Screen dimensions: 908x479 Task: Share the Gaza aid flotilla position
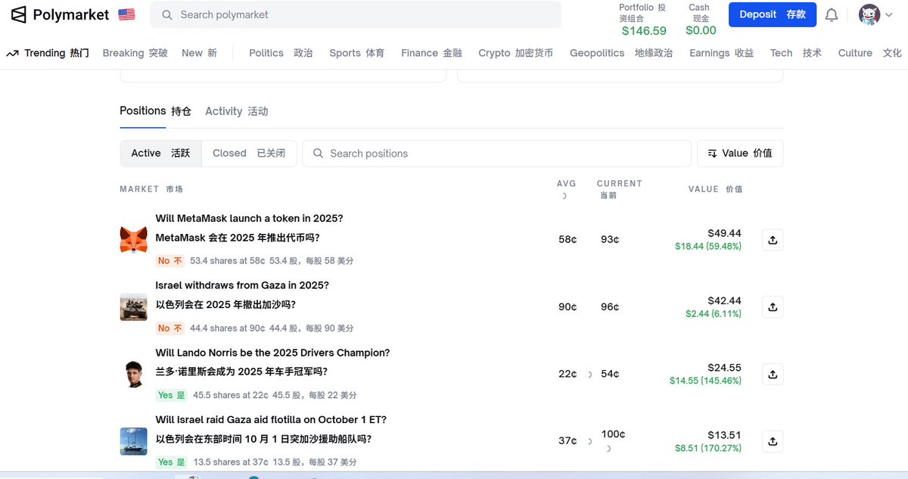click(773, 441)
